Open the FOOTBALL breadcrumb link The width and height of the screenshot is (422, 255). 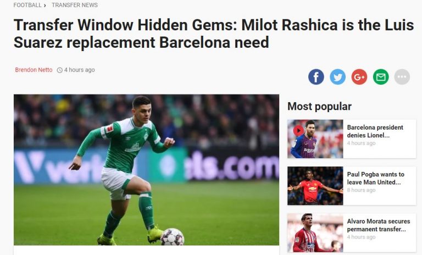click(27, 5)
